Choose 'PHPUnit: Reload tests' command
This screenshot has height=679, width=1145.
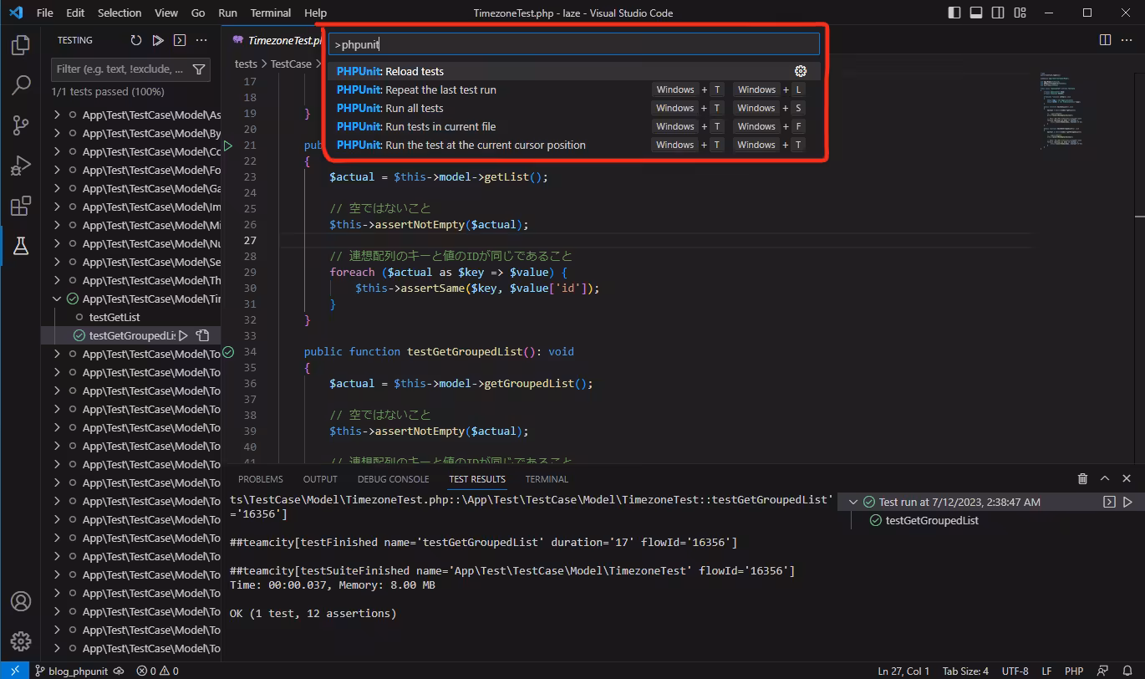point(573,71)
